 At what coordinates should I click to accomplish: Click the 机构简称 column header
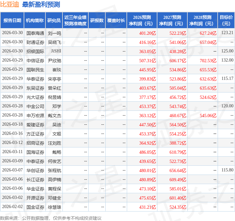pyautogui.click(x=35, y=21)
